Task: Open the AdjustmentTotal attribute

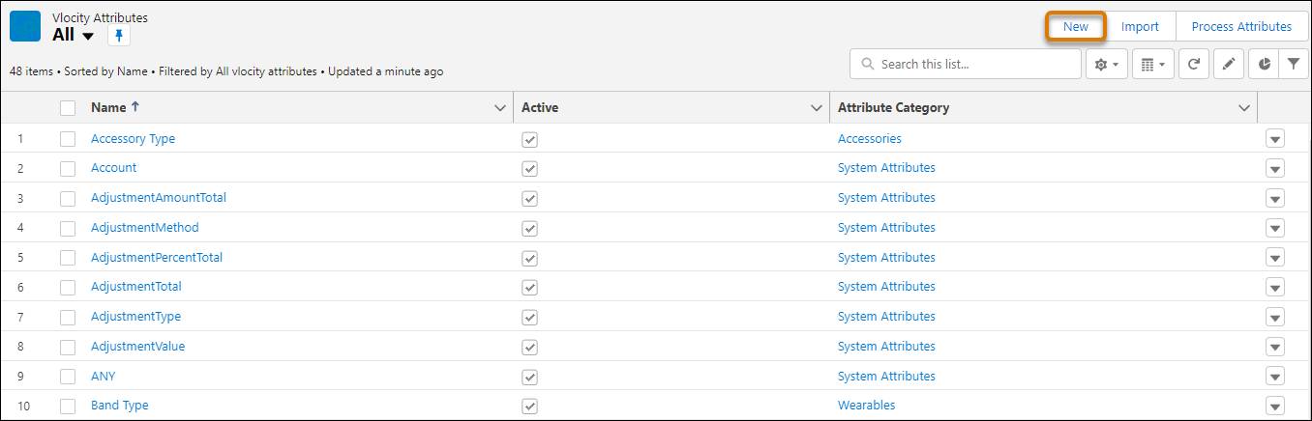Action: (135, 286)
